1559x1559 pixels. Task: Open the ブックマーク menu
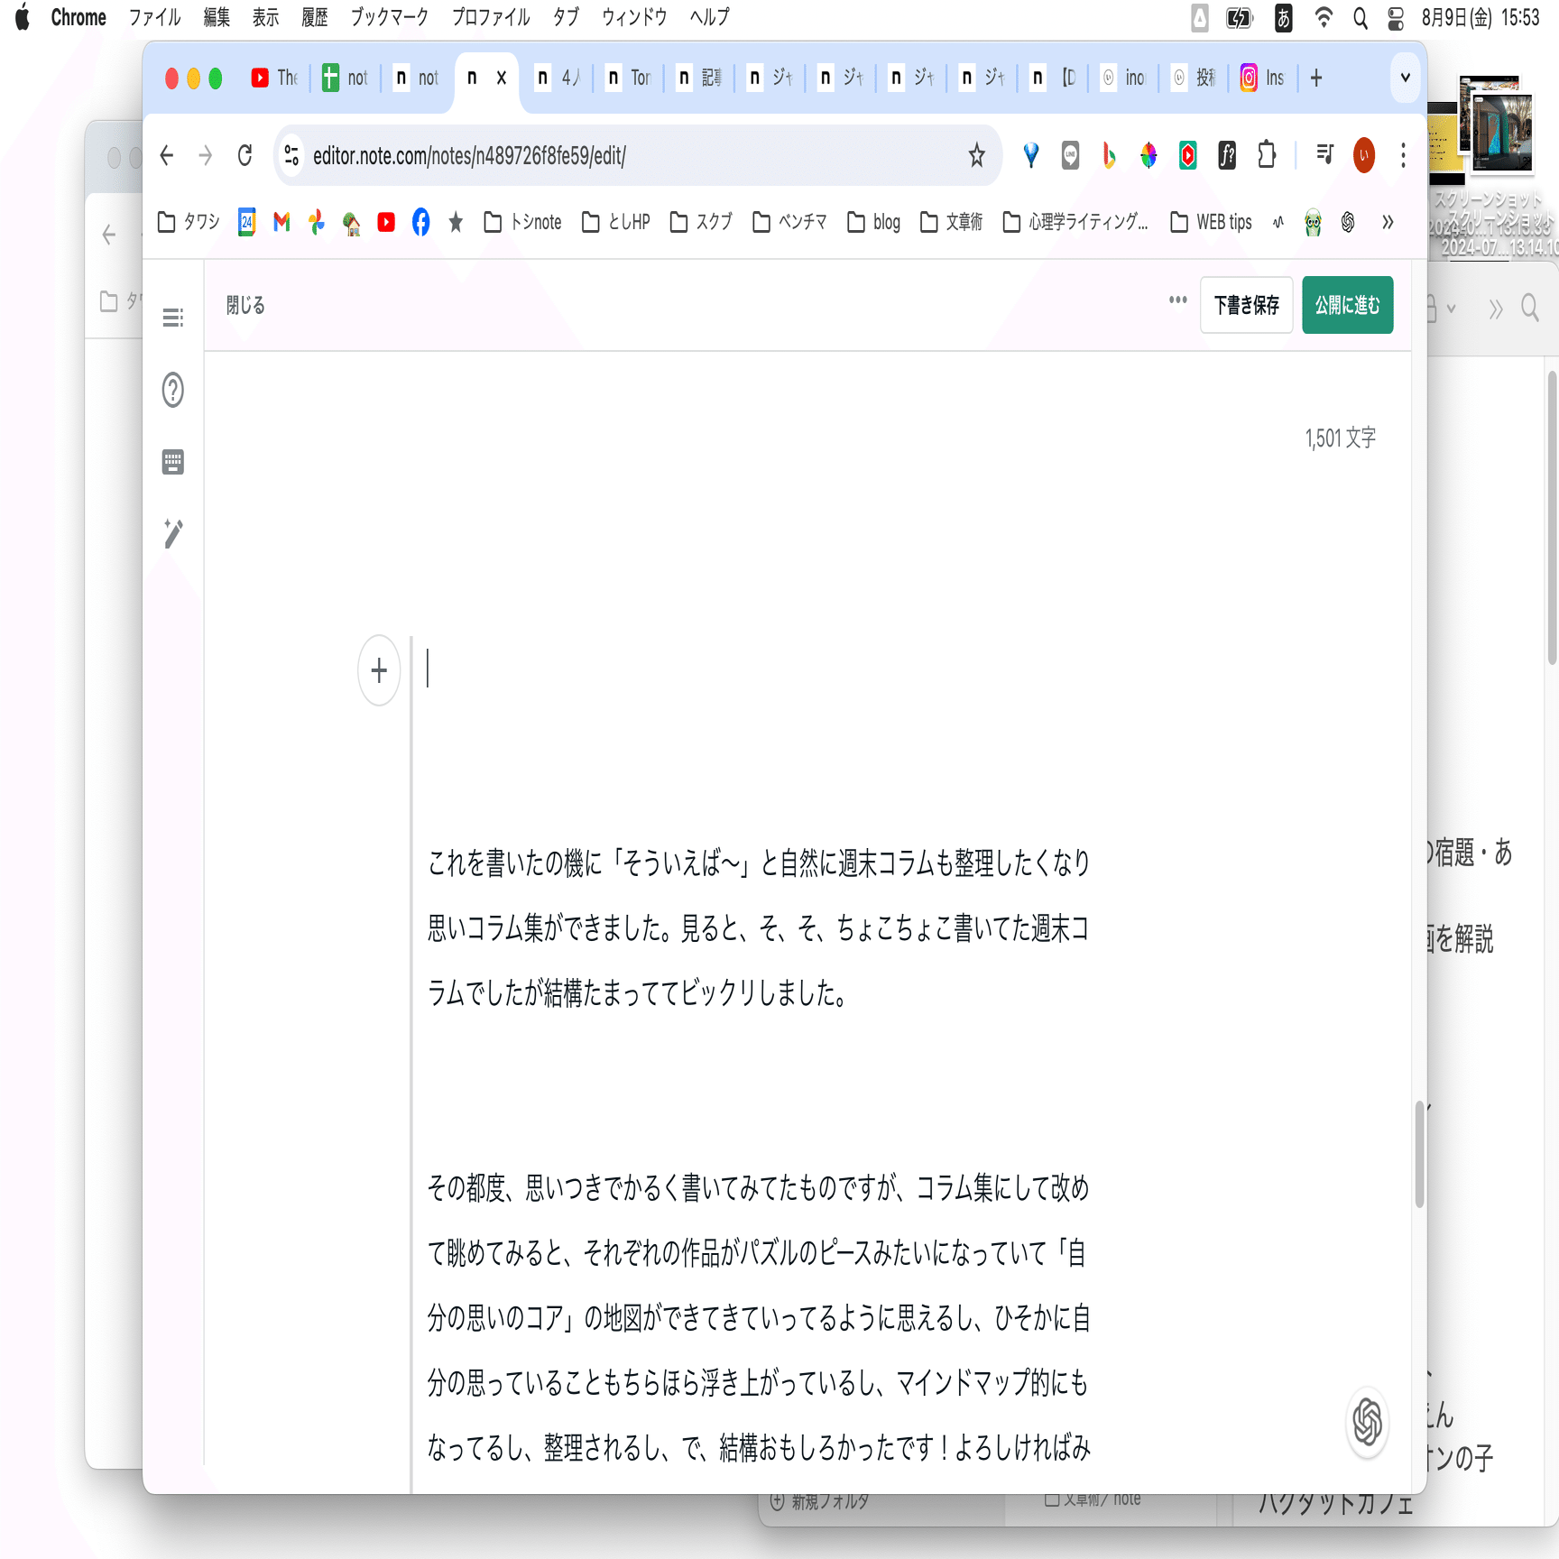[x=390, y=17]
